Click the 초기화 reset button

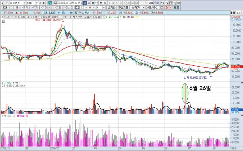pos(112,8)
